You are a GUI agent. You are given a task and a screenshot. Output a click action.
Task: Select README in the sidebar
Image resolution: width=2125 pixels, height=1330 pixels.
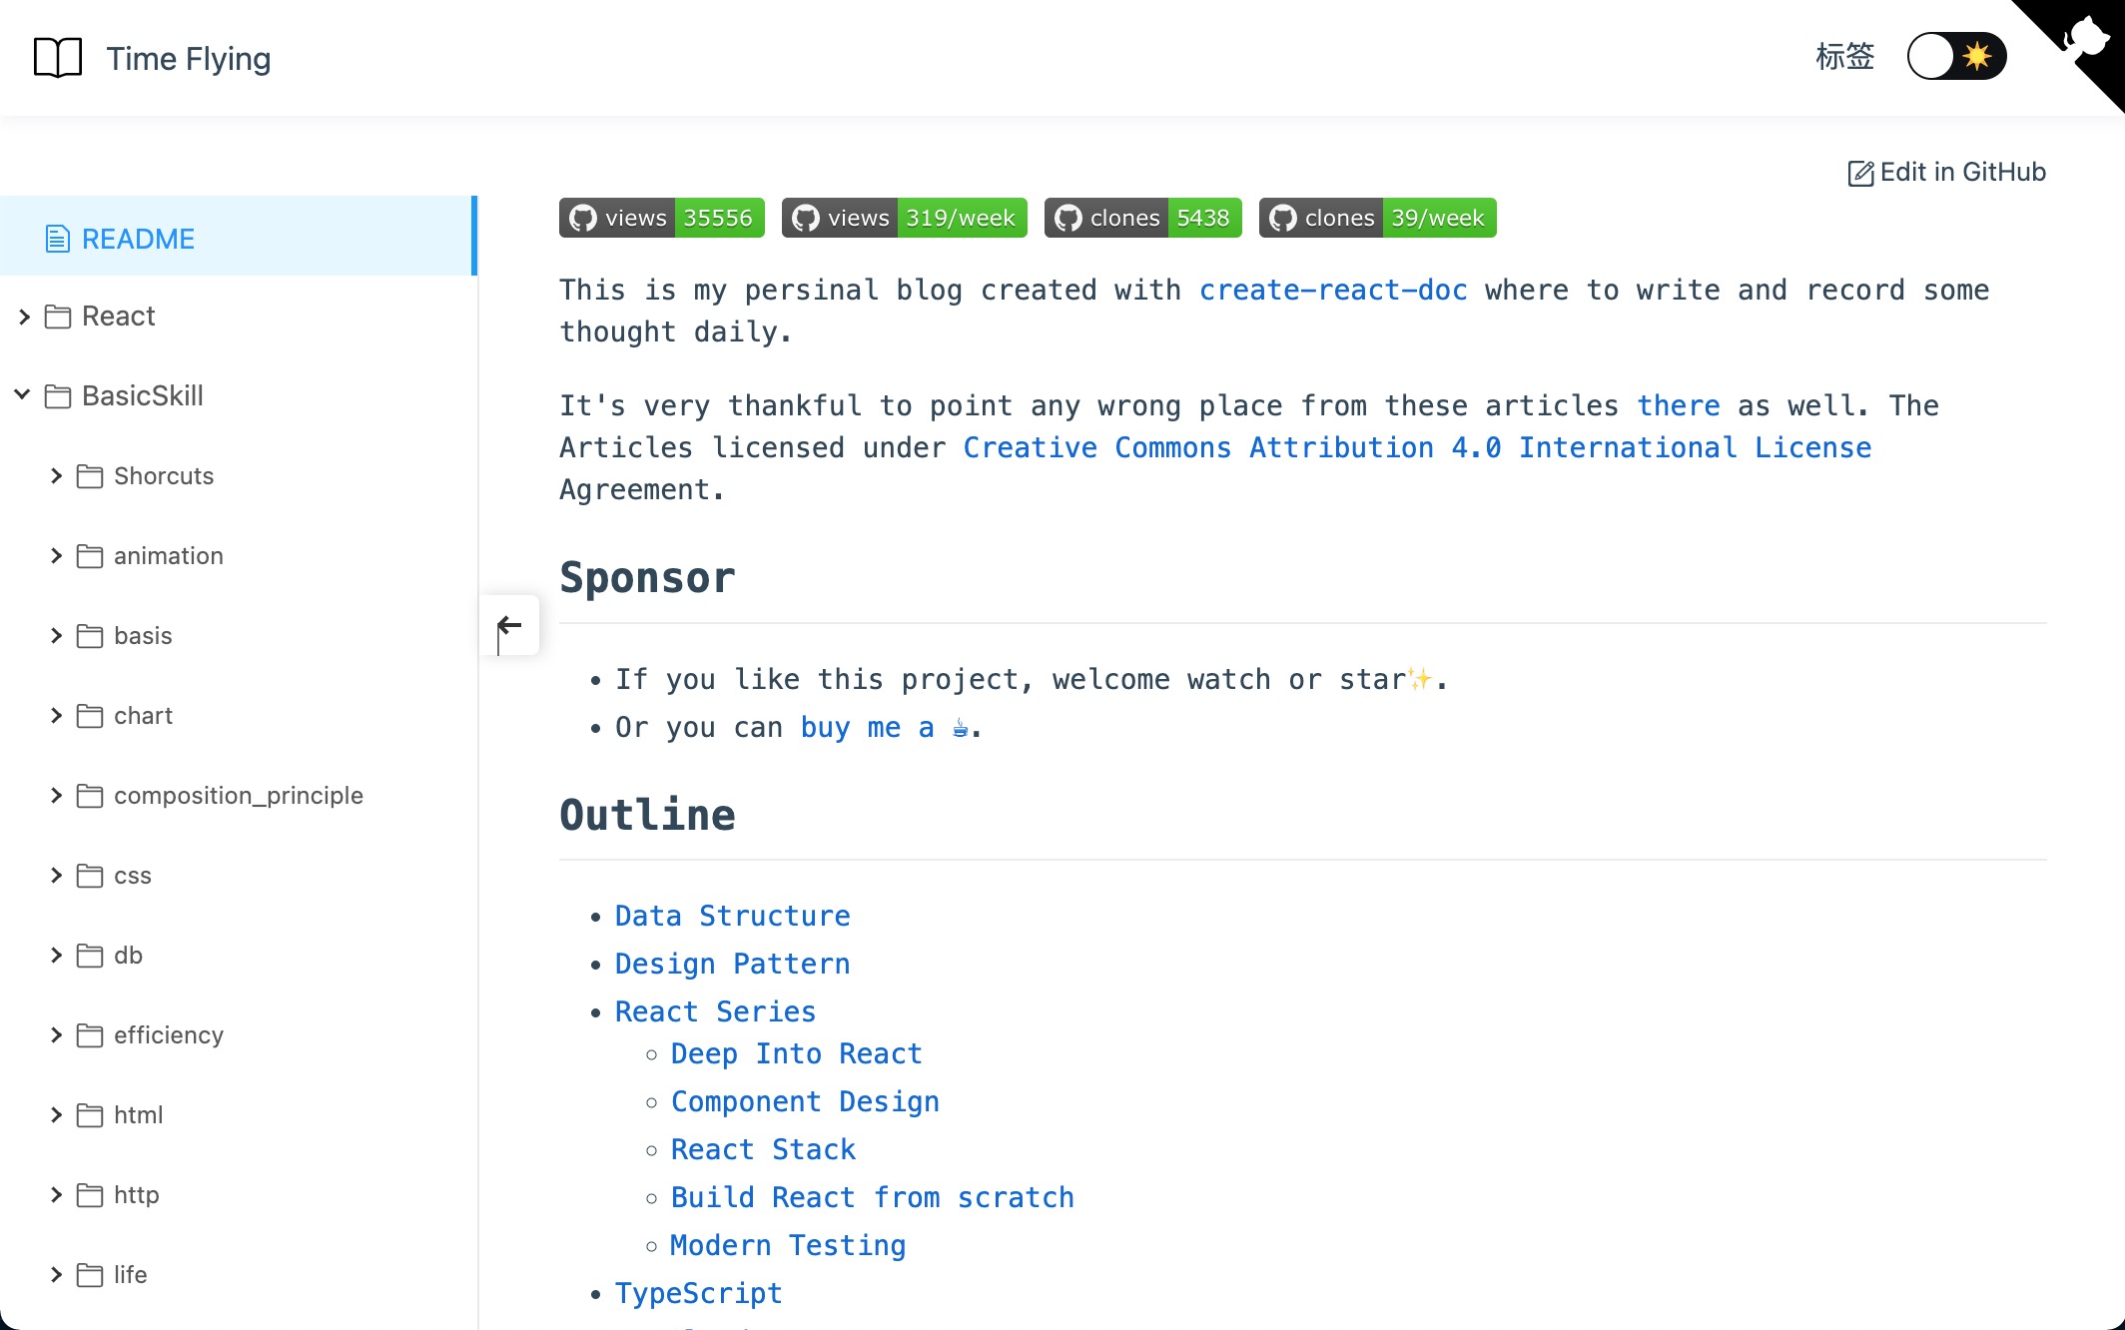(138, 239)
